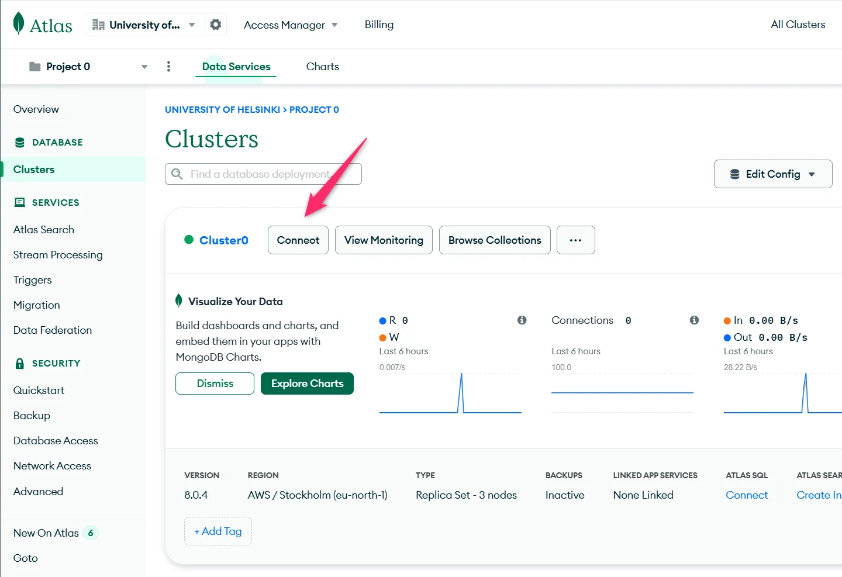Open Atlas Search in the sidebar
842x577 pixels.
pos(44,230)
